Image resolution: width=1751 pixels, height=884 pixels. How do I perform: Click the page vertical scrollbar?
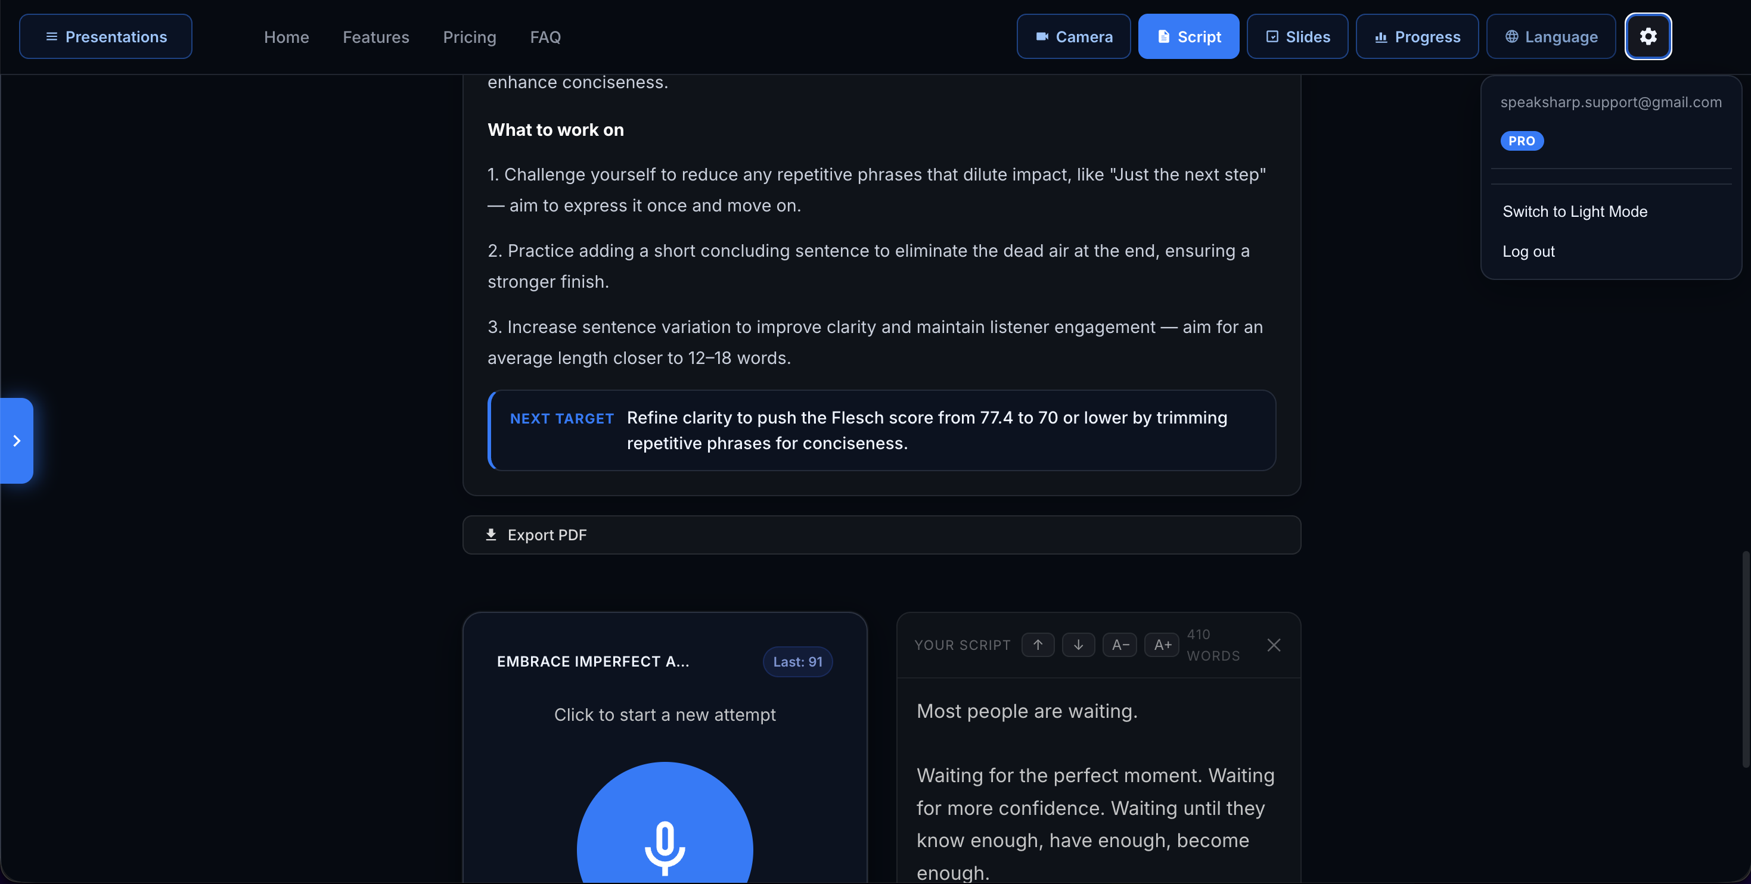click(1745, 659)
